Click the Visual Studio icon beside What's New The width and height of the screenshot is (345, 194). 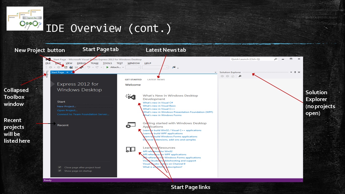click(x=131, y=97)
